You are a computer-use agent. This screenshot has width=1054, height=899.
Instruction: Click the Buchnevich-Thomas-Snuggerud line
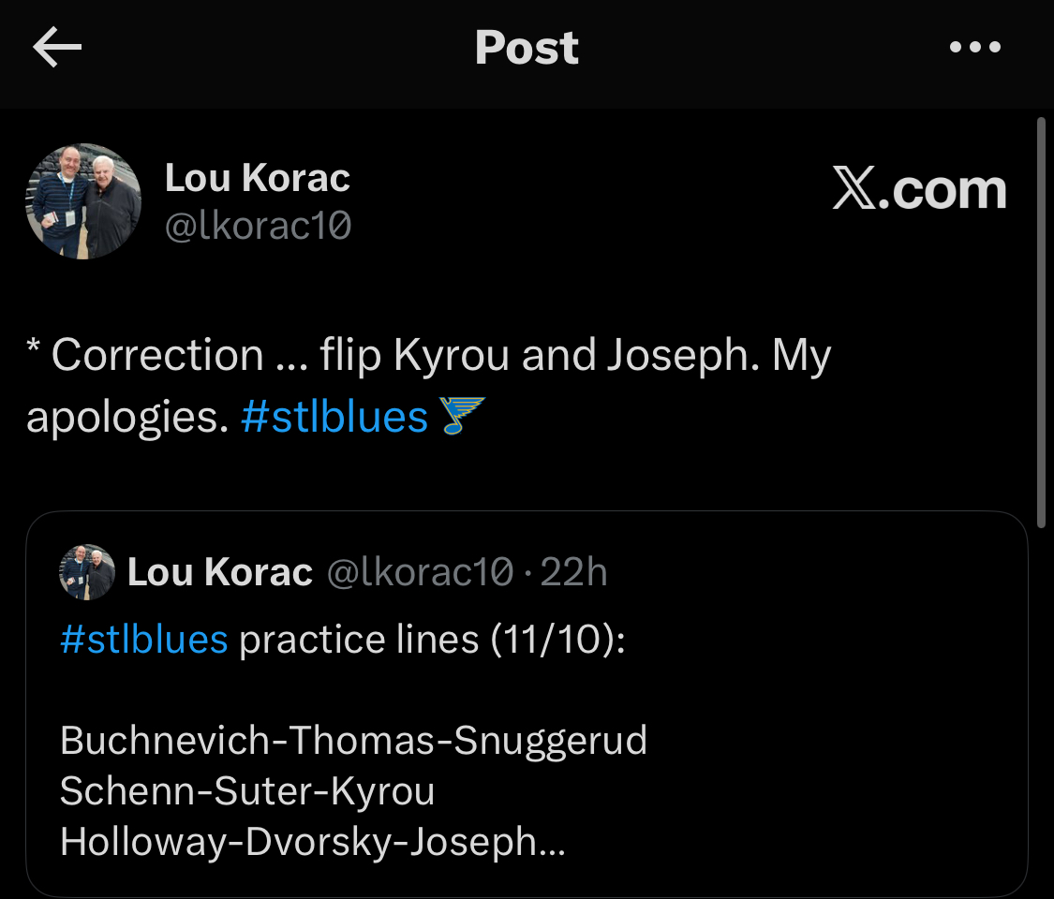coord(353,741)
